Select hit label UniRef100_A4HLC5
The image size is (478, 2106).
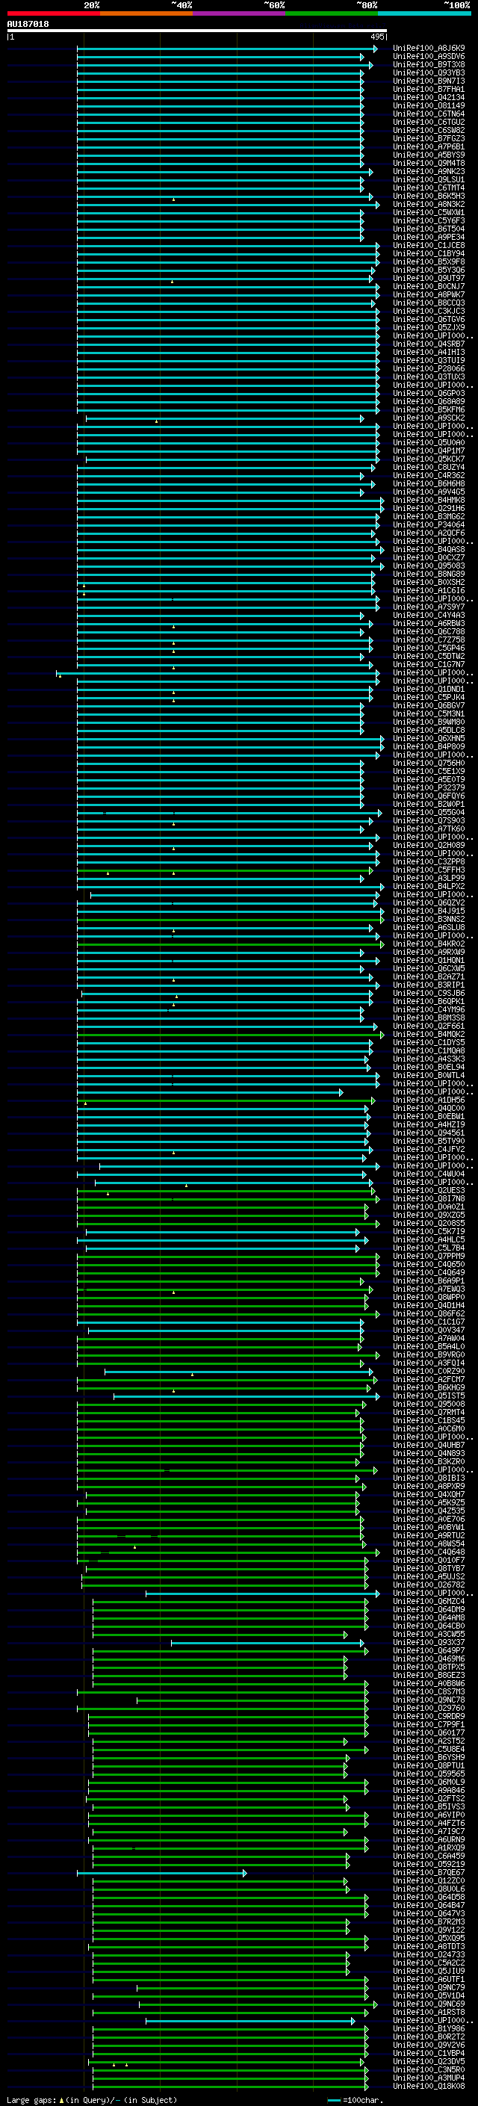click(x=429, y=1240)
